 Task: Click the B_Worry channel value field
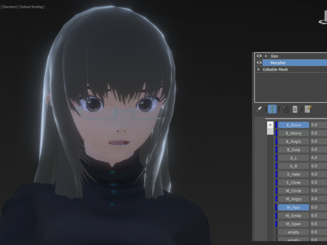point(319,133)
